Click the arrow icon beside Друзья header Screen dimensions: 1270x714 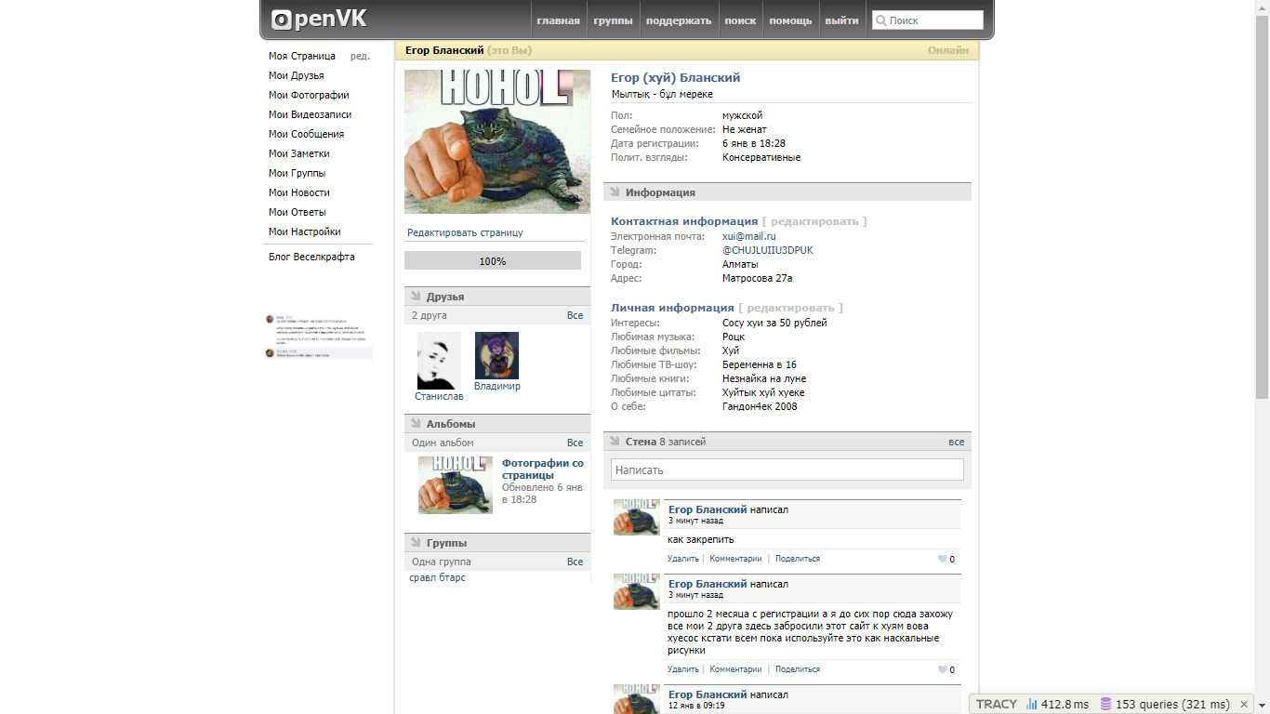pos(416,296)
